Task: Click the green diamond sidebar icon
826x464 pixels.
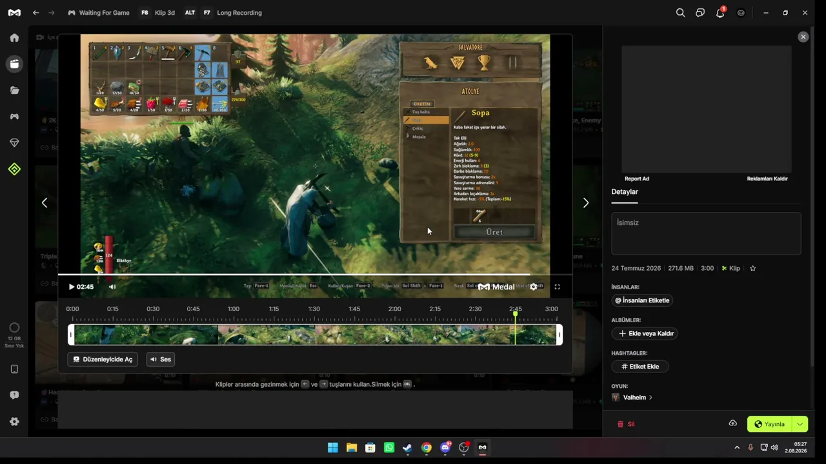Action: tap(14, 169)
